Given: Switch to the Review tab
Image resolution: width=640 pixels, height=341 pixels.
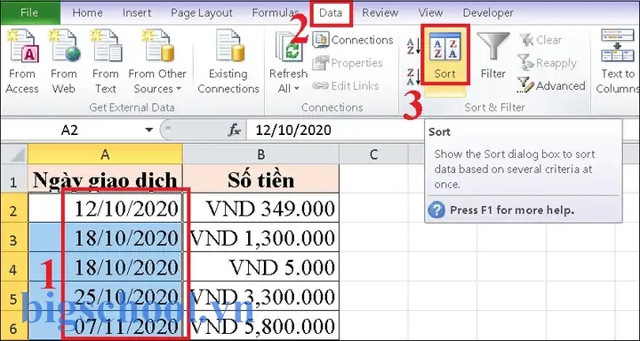Looking at the screenshot, I should (x=380, y=13).
